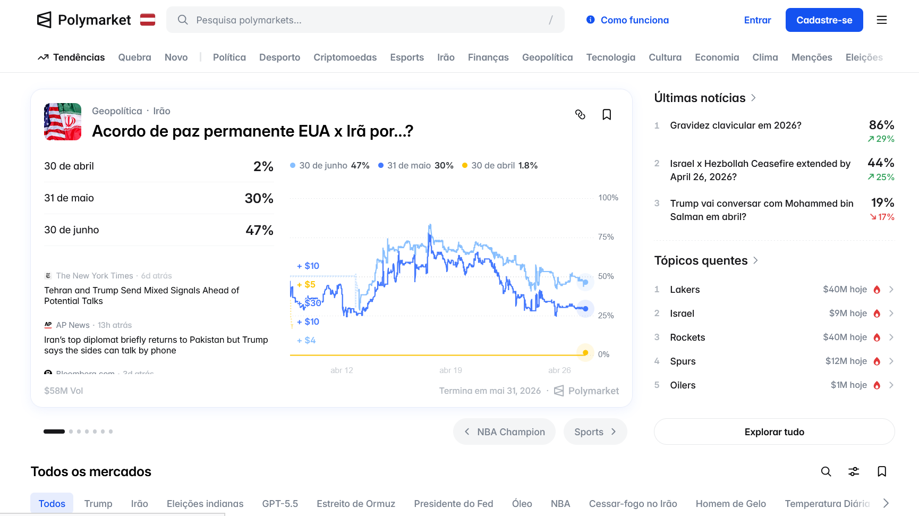Screen dimensions: 919x516
Task: Expand Tópicos quentes via chevron
Action: pos(755,260)
